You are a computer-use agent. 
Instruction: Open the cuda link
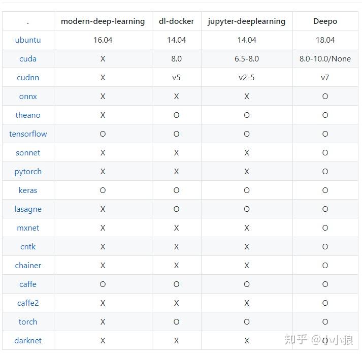28,58
